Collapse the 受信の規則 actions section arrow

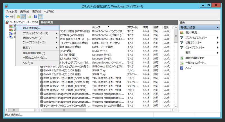point(217,27)
